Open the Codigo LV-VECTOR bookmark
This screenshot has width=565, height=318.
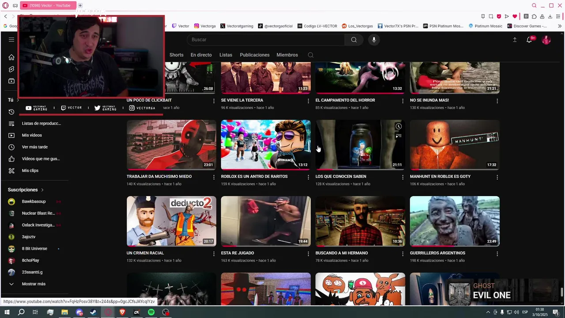pyautogui.click(x=317, y=26)
